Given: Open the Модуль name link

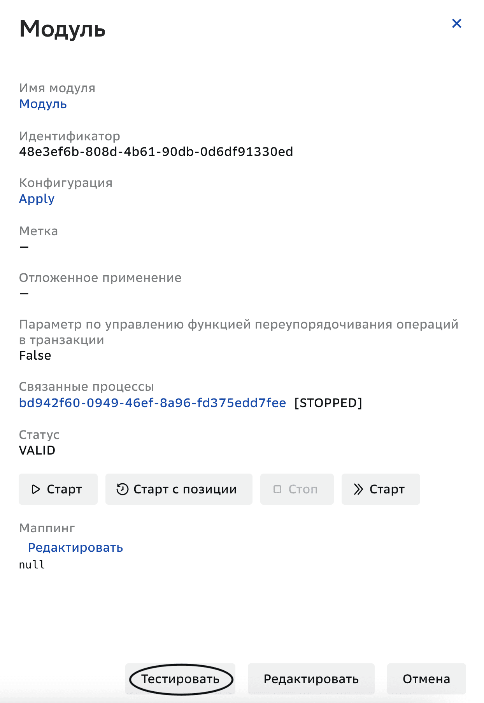Looking at the screenshot, I should (x=43, y=104).
